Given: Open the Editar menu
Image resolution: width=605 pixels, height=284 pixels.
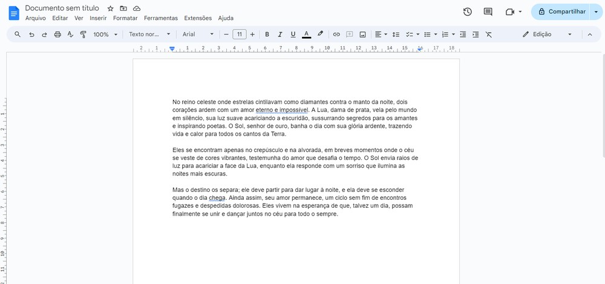Looking at the screenshot, I should point(60,18).
